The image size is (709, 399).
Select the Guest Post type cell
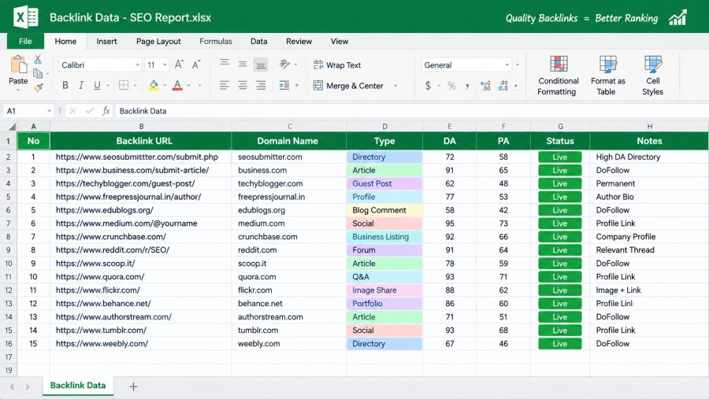(384, 183)
